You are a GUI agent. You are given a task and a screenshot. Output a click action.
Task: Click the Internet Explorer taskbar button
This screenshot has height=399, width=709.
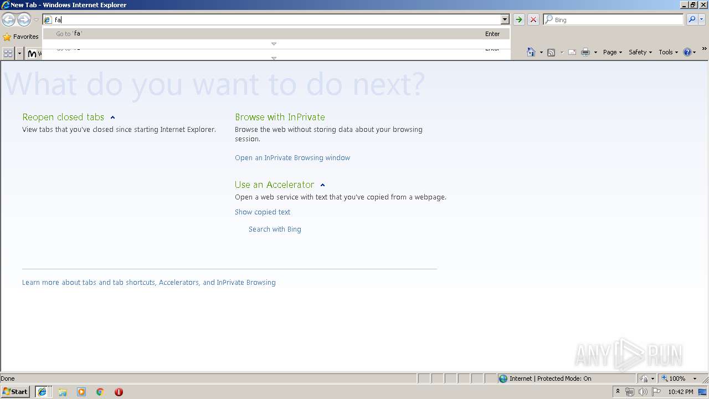pos(42,392)
